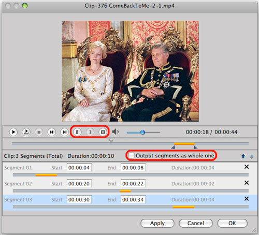Click the volume slider knob
The image size is (259, 235).
click(142, 133)
